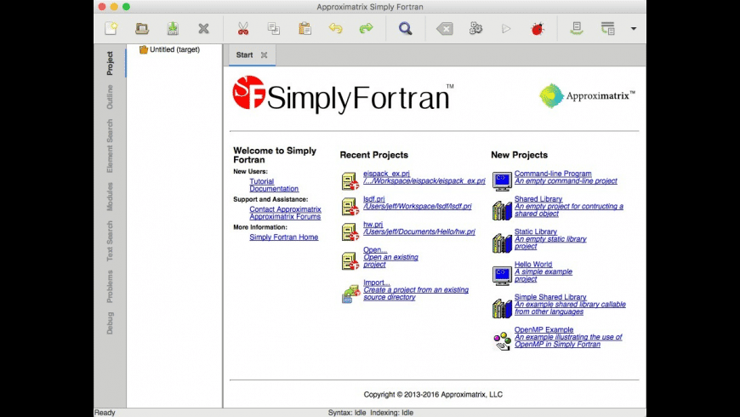The width and height of the screenshot is (740, 417).
Task: Click the OpenMP Example icon
Action: point(502,341)
